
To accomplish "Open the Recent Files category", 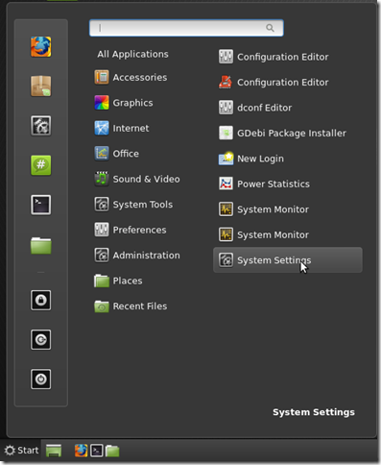I will point(131,306).
